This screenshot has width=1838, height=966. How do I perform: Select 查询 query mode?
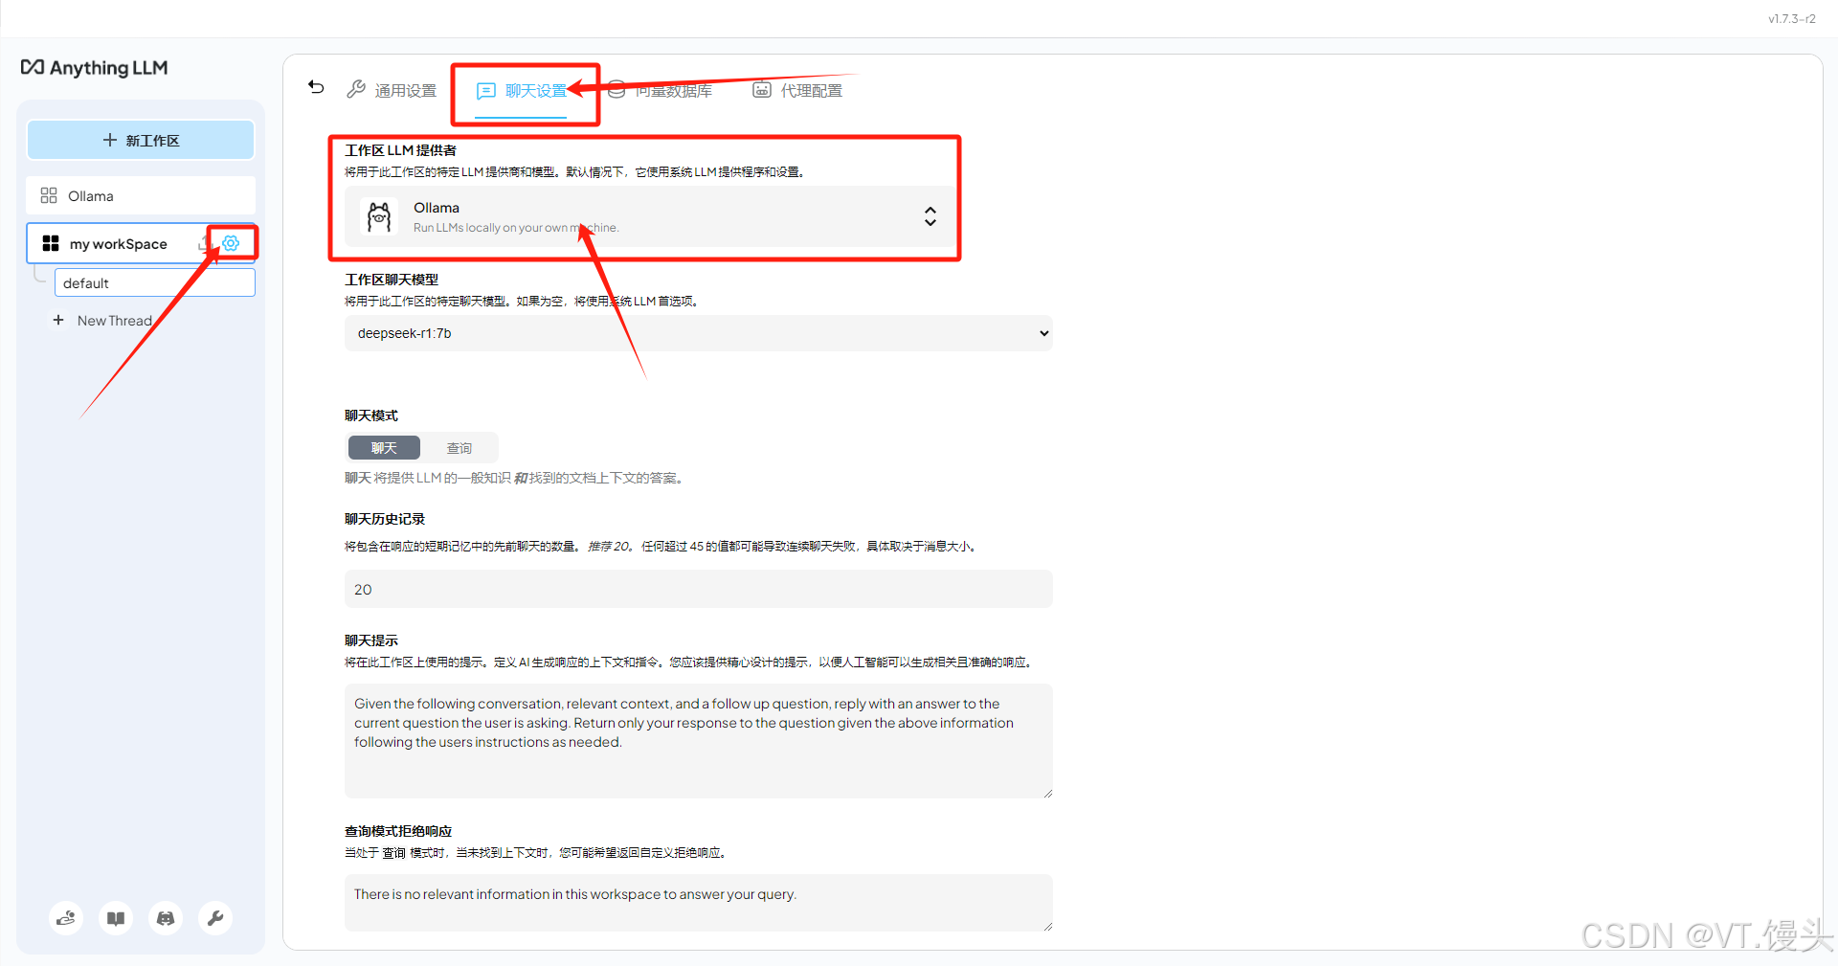[459, 447]
